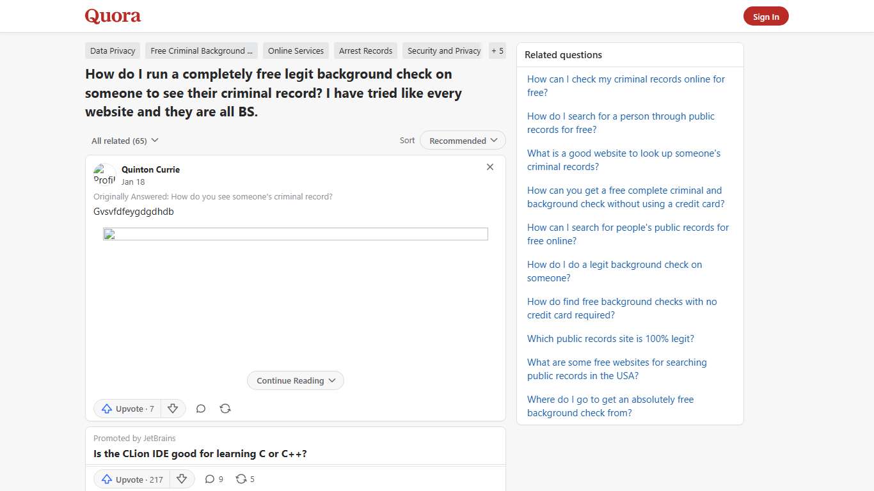Expand the +5 hidden topics chip
874x491 pixels.
[x=498, y=51]
